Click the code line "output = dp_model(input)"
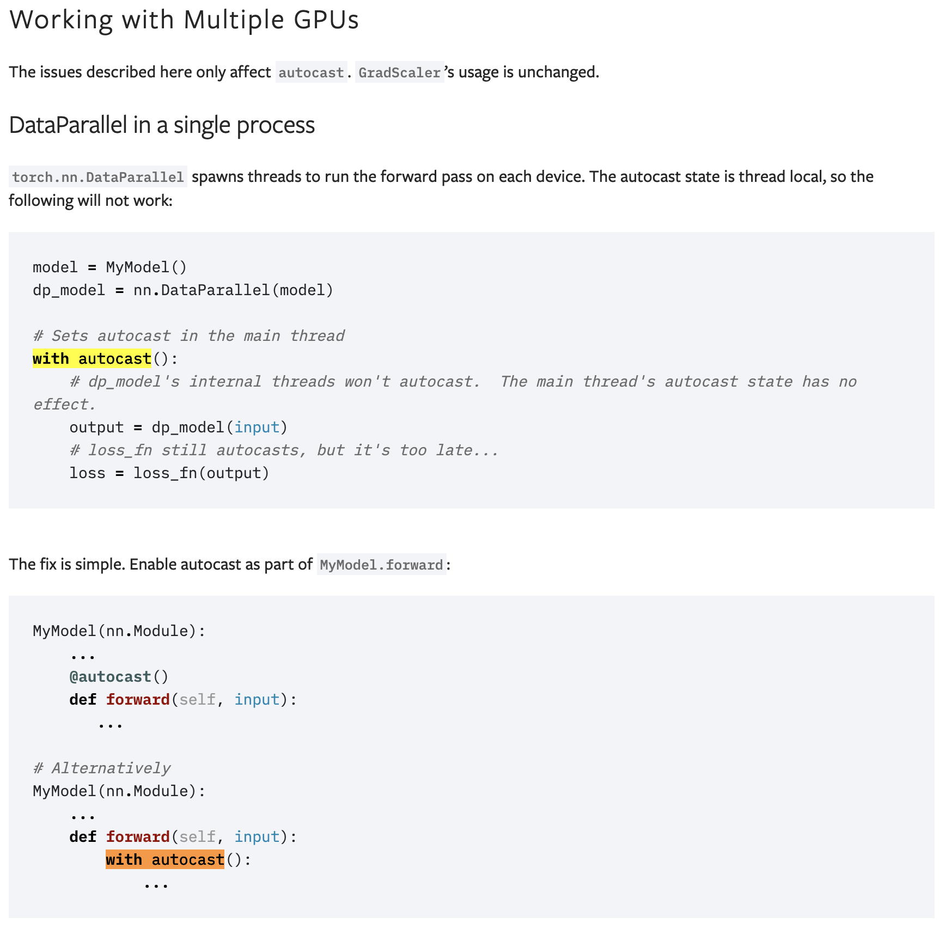Viewport: 939px width, 929px height. [179, 427]
